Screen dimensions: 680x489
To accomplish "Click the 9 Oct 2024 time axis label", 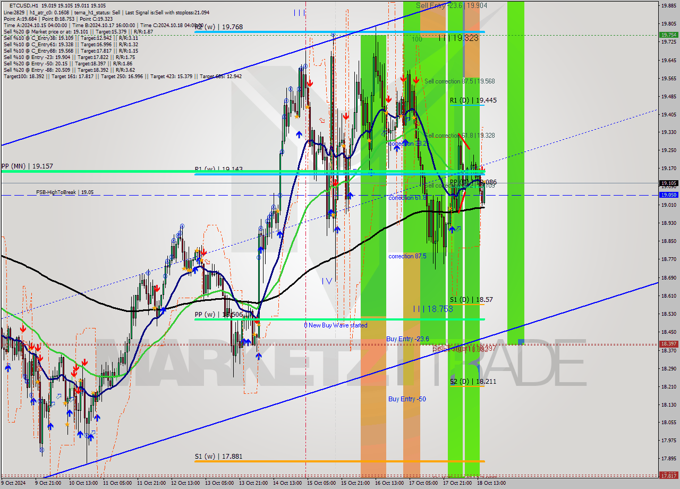I will 14,483.
